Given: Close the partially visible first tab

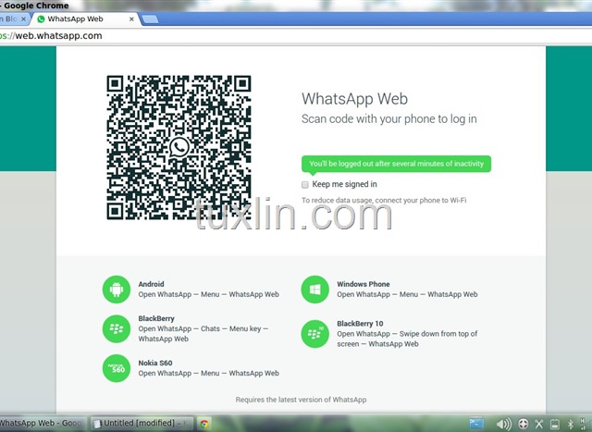Looking at the screenshot, I should pos(23,19).
